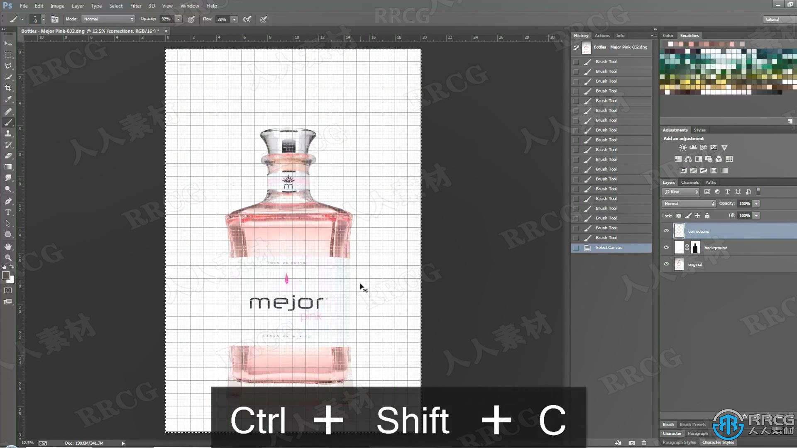
Task: Select the background layer mask thumbnail
Action: [695, 248]
